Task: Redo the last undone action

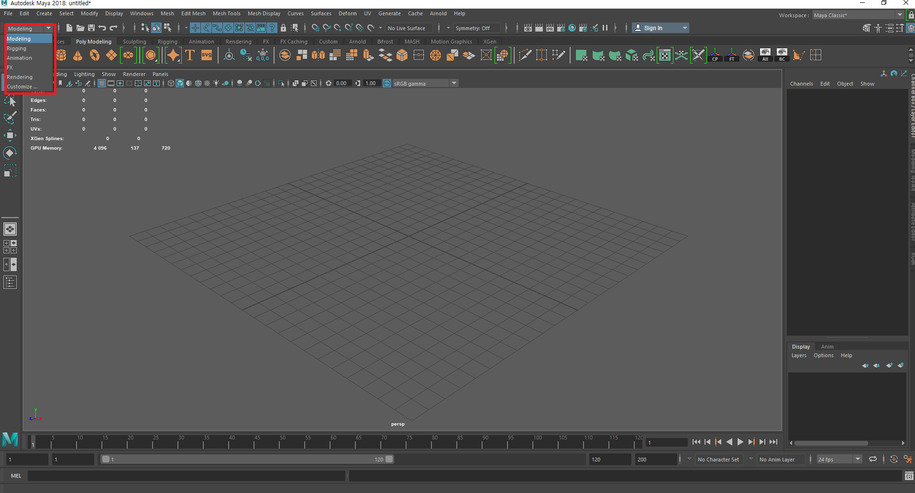Action: [113, 28]
